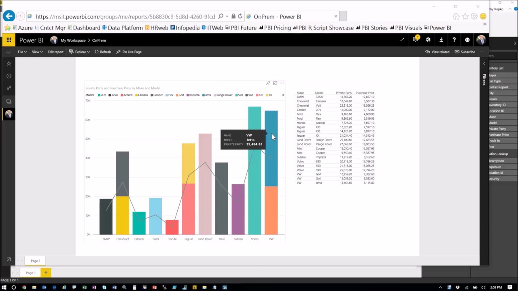518x291 pixels.
Task: Open browser Home icon
Action: click(x=456, y=17)
